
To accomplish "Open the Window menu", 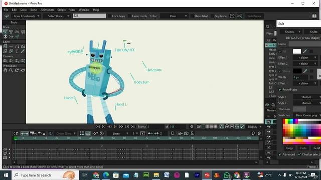I will click(84, 10).
